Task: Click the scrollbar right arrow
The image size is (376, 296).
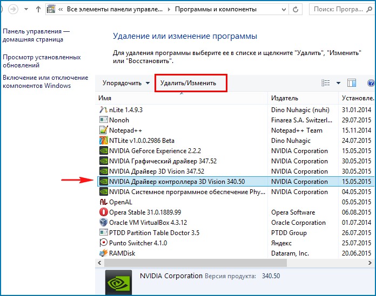Action: 370,263
